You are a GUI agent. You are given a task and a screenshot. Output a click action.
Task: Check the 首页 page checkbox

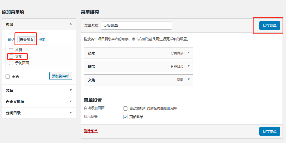pos(11,50)
